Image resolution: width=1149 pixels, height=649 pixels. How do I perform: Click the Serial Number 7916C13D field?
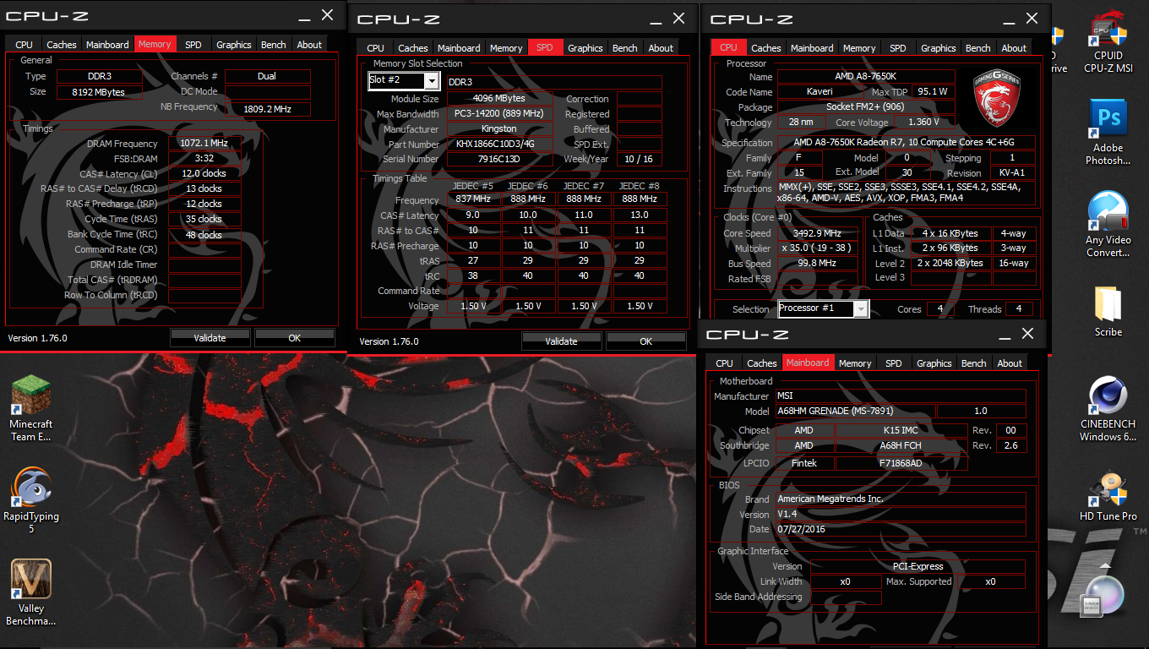pos(499,160)
